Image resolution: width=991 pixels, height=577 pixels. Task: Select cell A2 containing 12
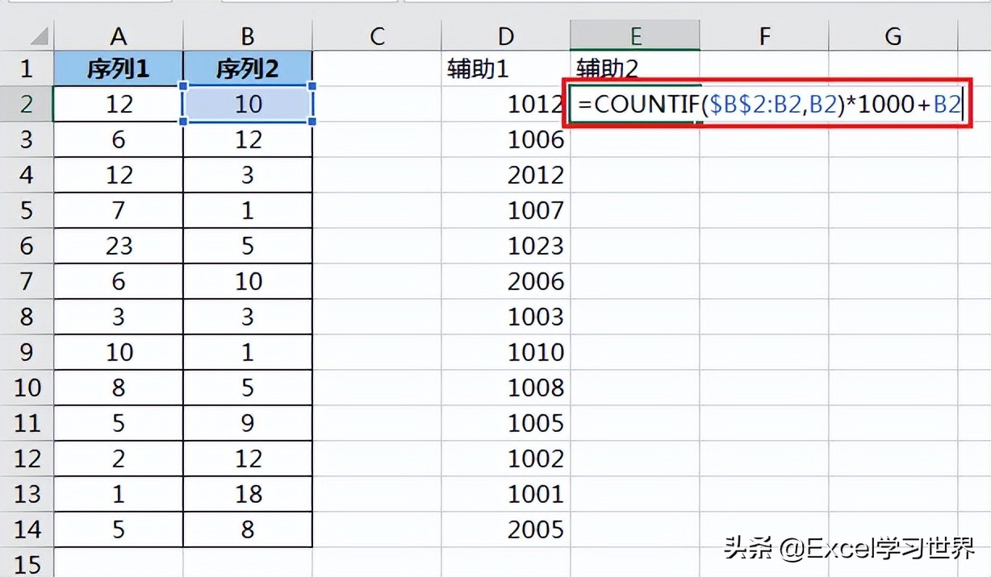[119, 104]
